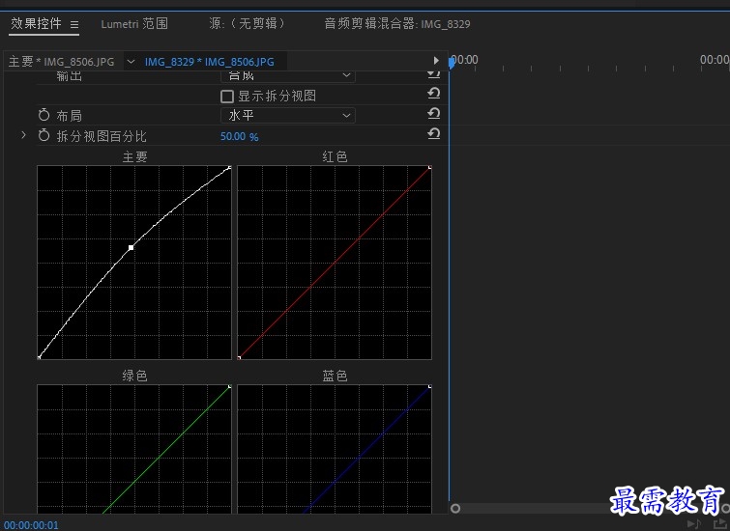
Task: Click the 绿色 curve label
Action: pos(134,376)
